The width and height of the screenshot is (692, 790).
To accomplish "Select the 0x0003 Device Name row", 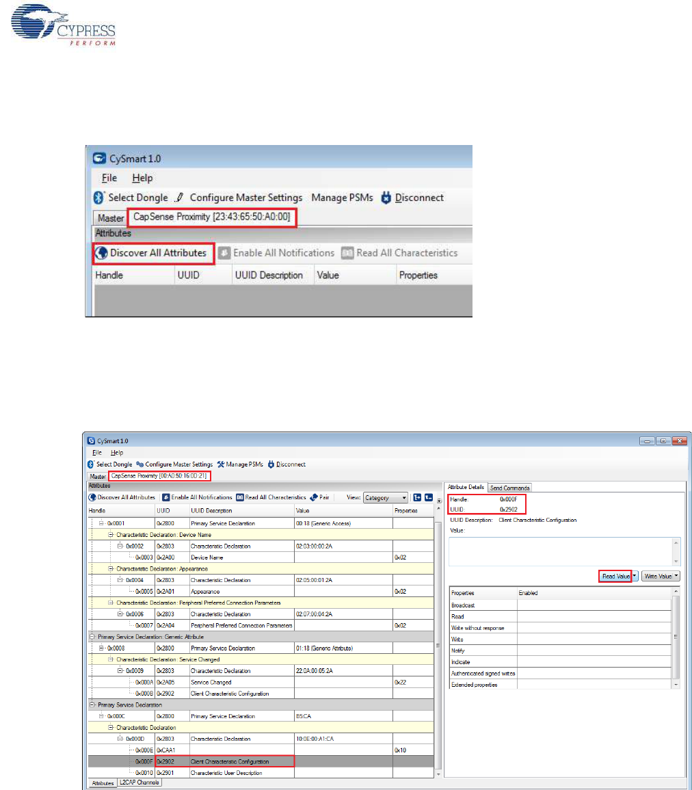I will (x=261, y=557).
